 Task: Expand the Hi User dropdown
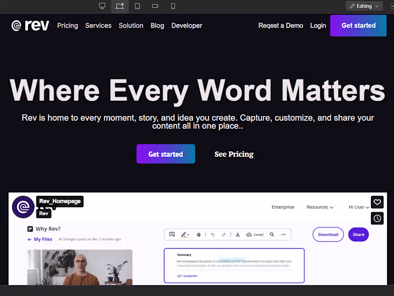click(359, 207)
